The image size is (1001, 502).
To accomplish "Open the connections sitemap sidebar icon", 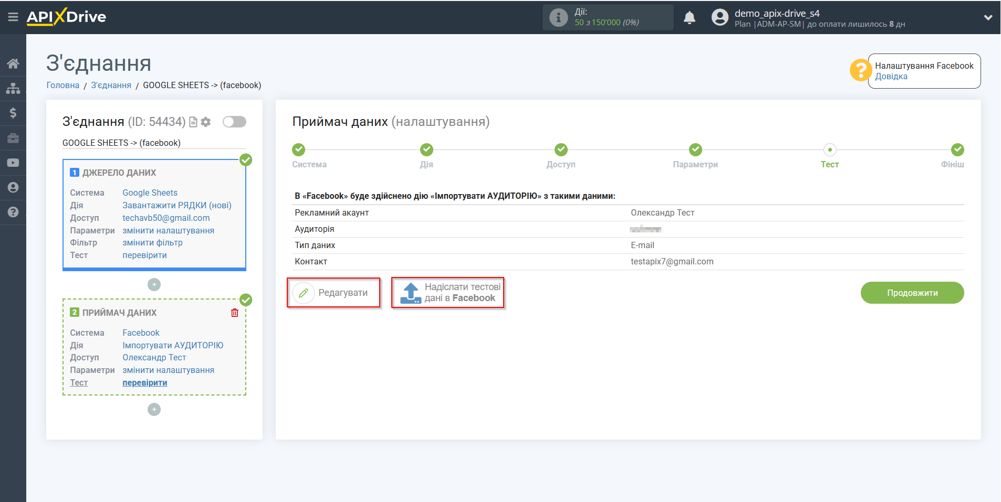I will [x=13, y=88].
